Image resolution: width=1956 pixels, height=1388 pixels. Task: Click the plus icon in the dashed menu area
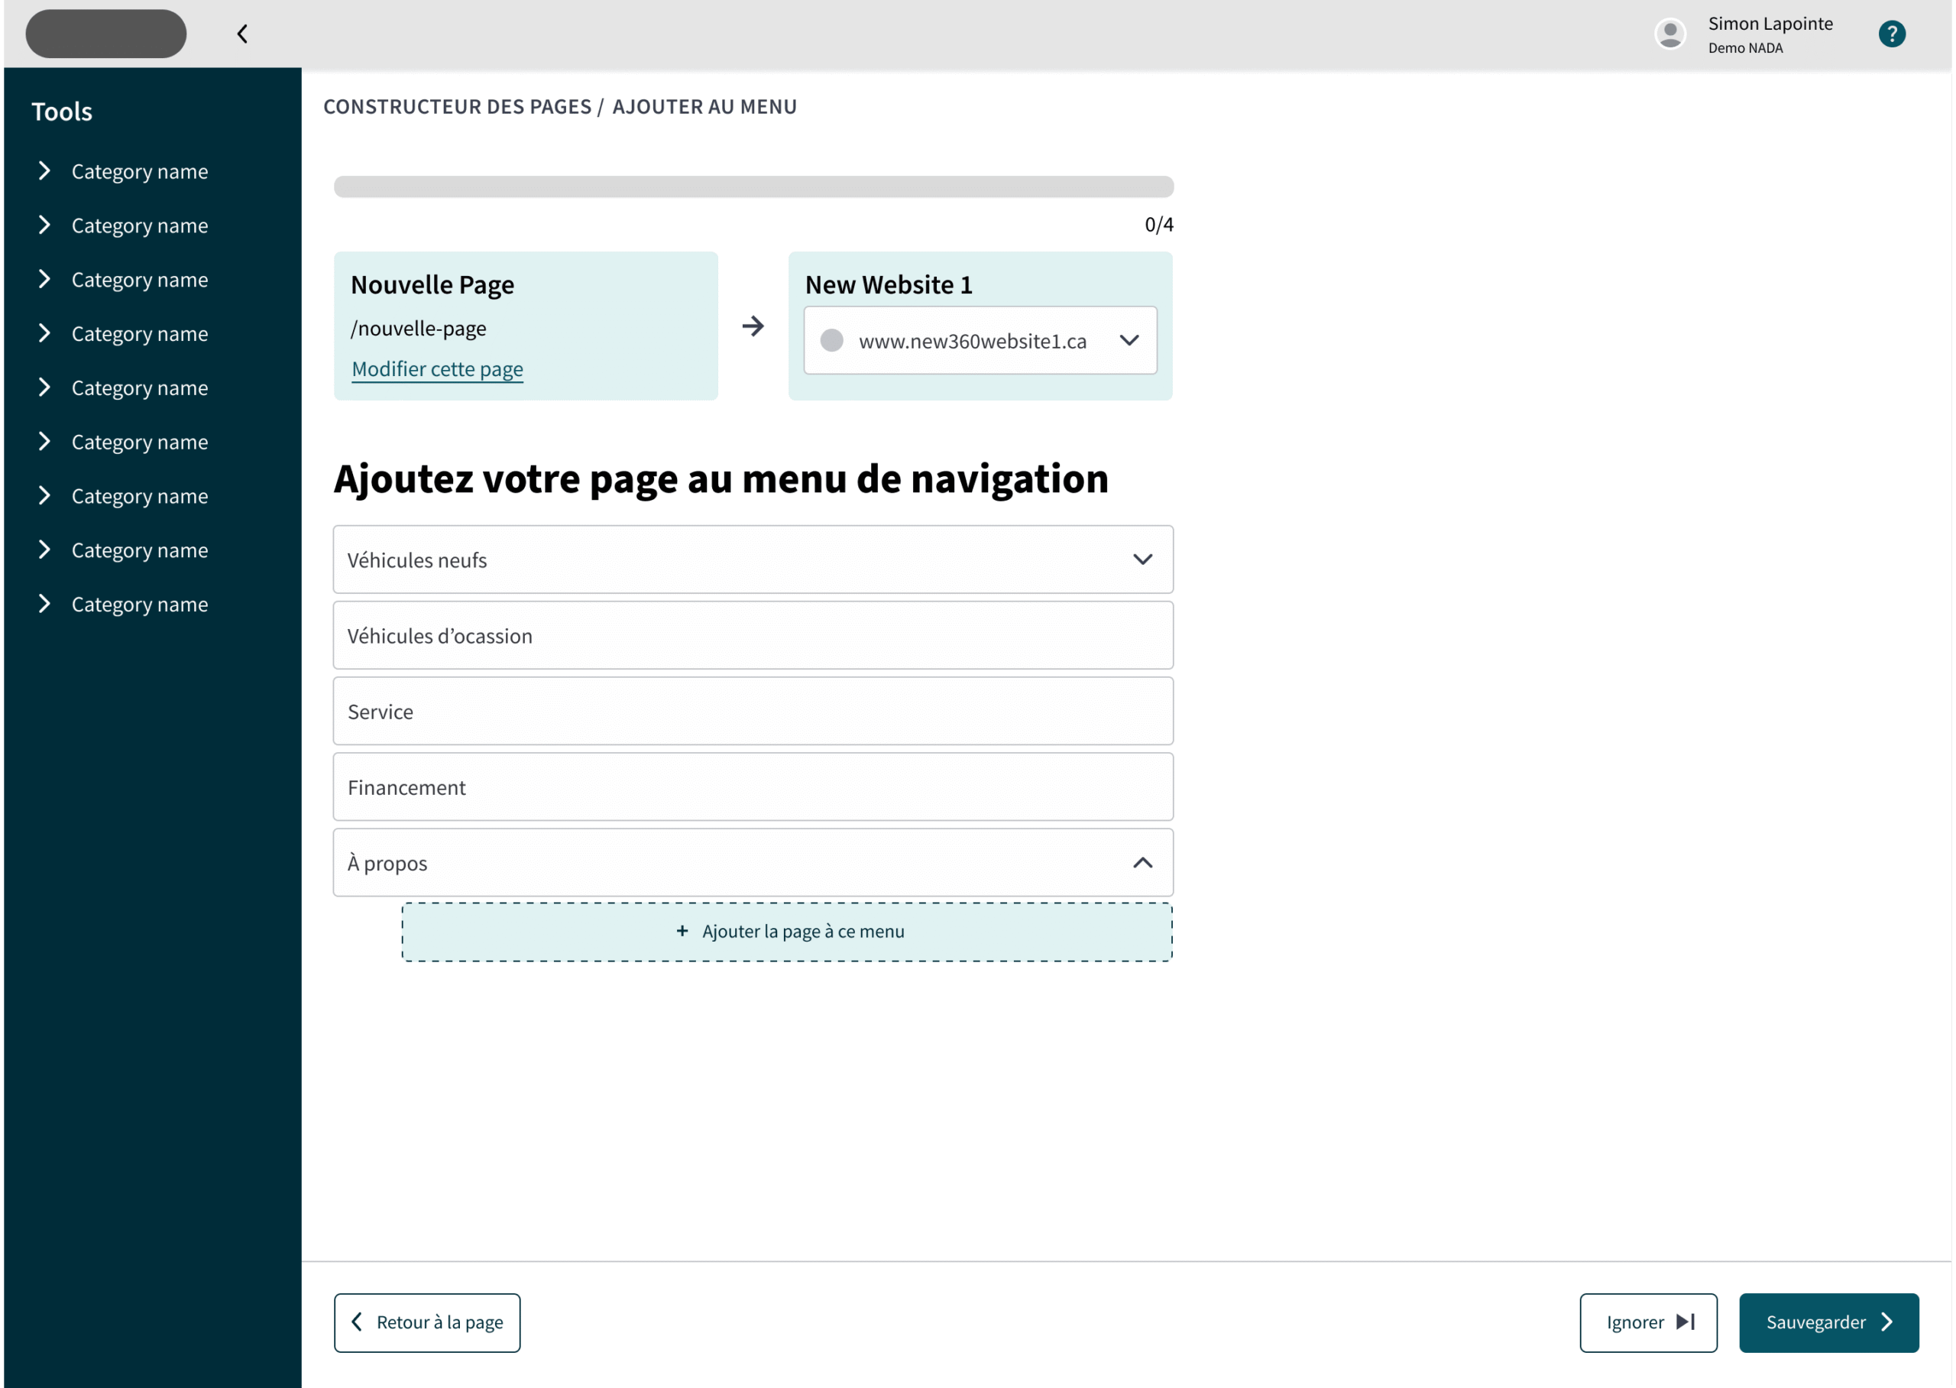pyautogui.click(x=681, y=931)
